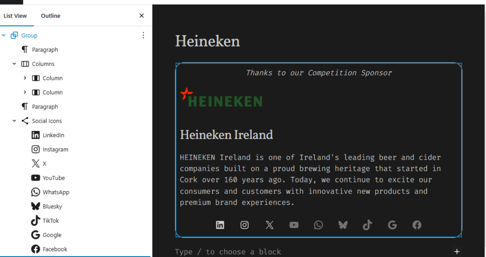Select Group block label in list view
Screen dimensions: 486x257
pyautogui.click(x=29, y=35)
